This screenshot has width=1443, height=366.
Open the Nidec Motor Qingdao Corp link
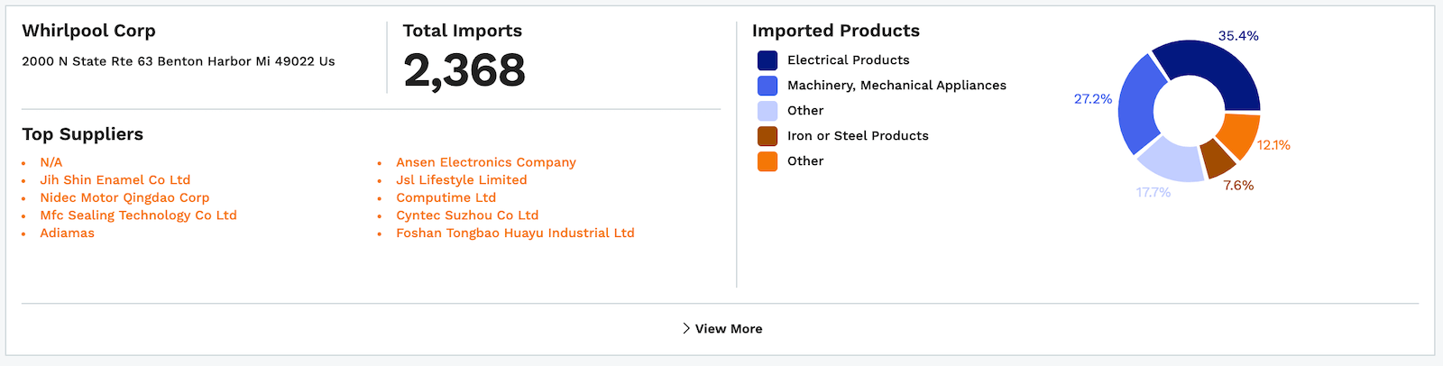click(x=124, y=197)
